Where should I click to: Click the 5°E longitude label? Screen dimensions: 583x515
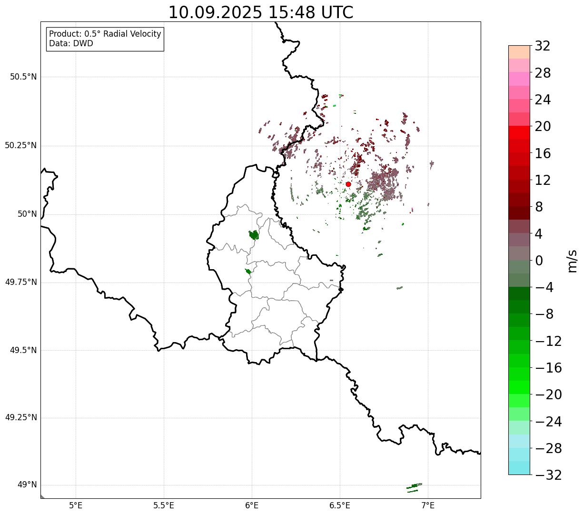tap(76, 505)
